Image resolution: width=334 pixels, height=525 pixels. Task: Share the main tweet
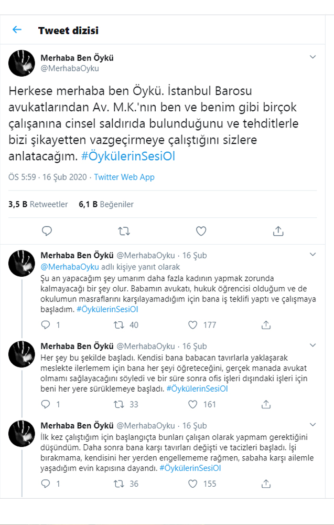click(x=278, y=231)
